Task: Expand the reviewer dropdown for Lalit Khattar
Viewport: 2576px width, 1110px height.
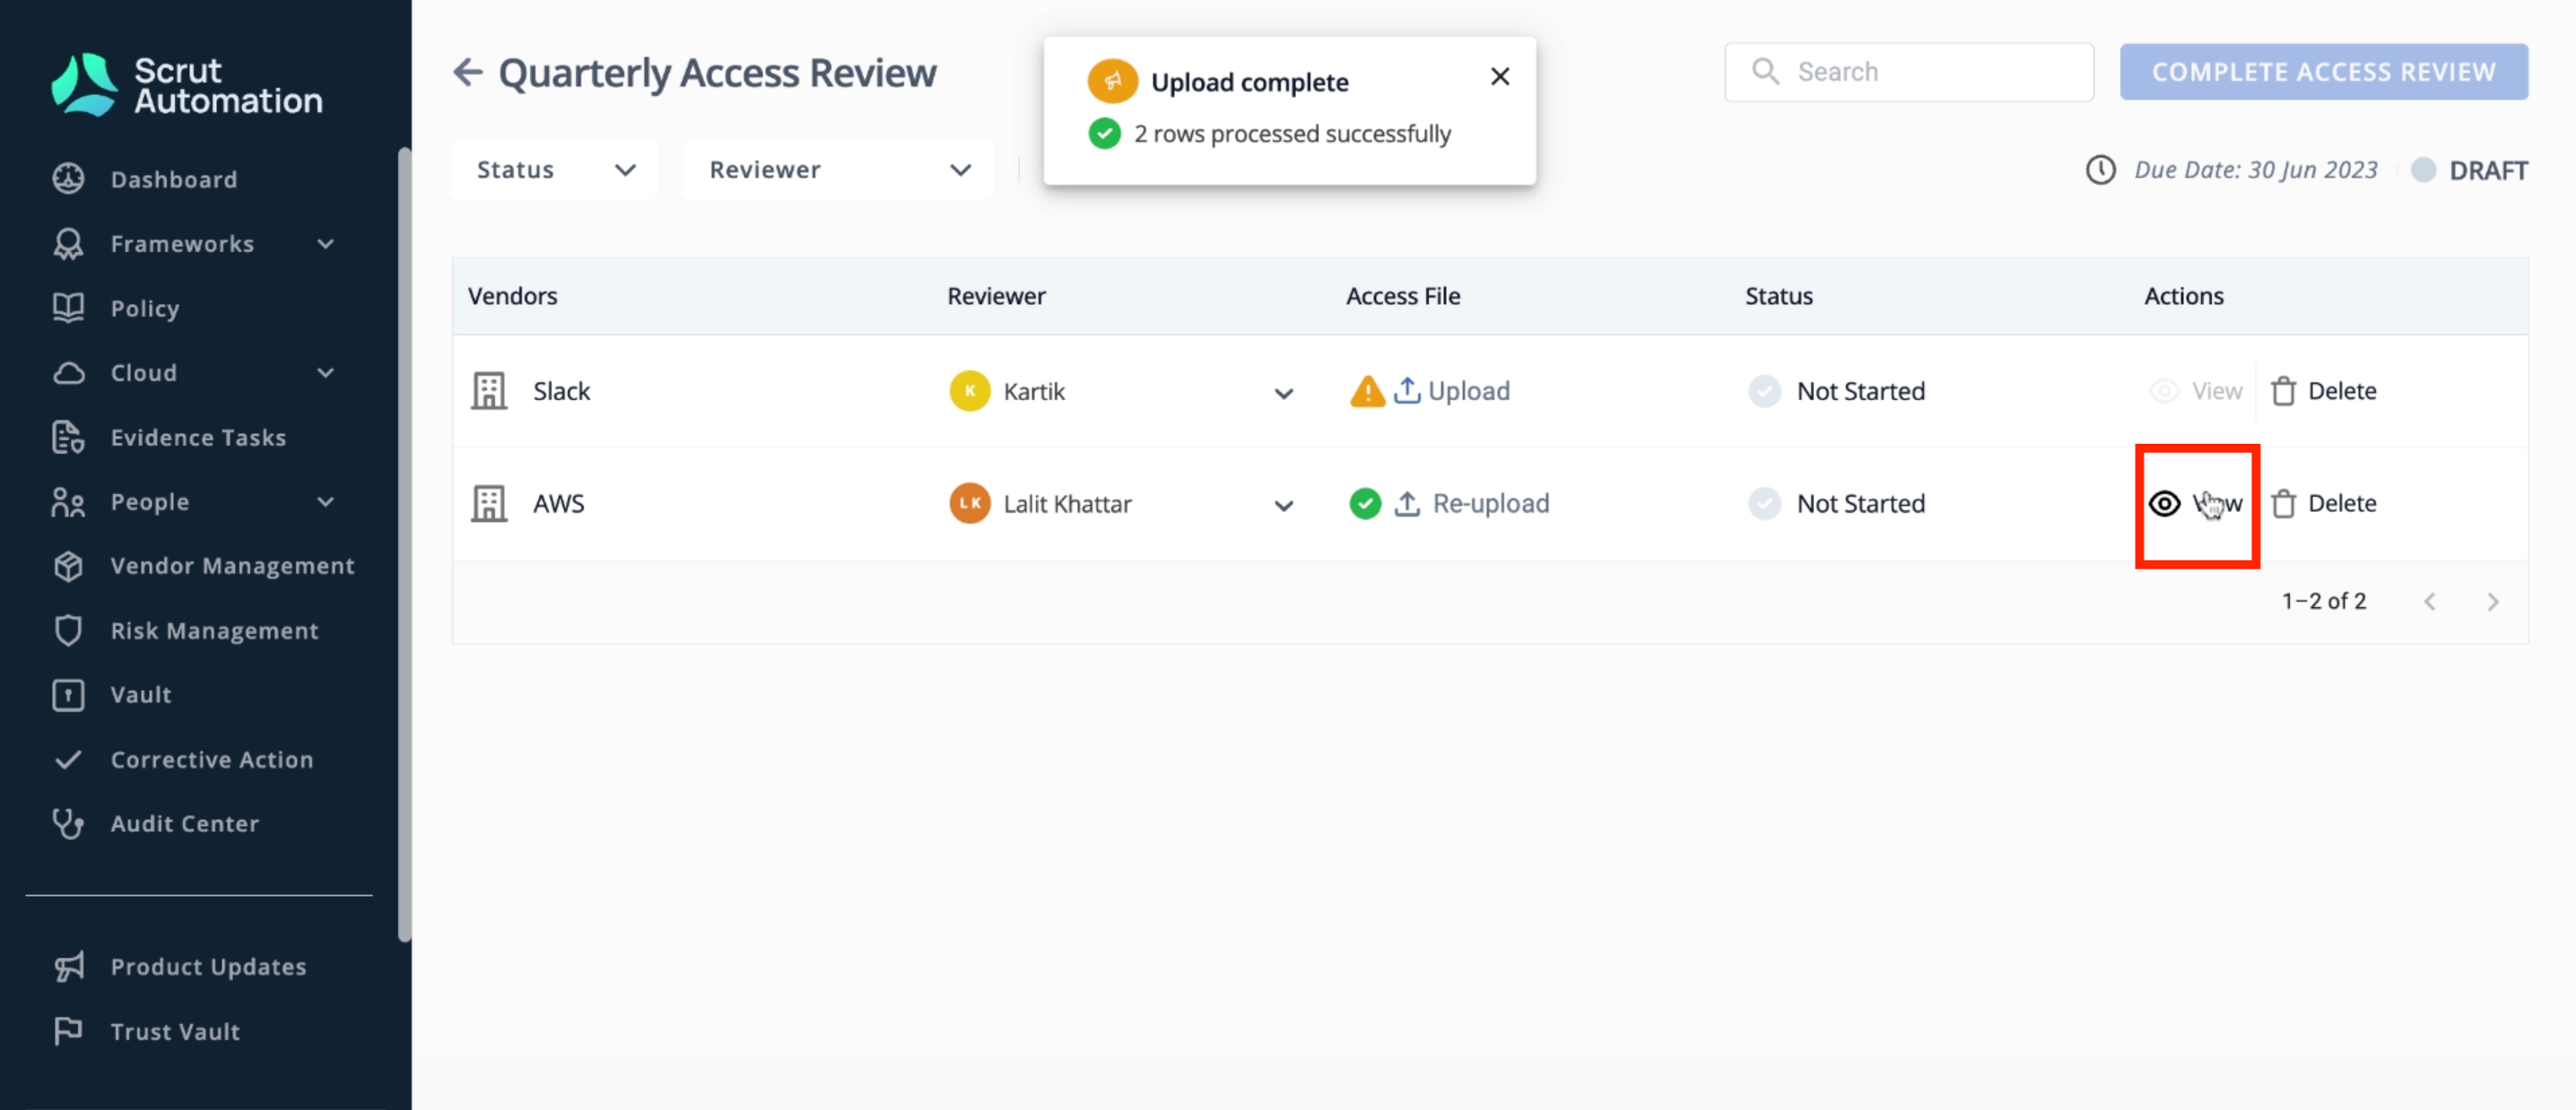Action: [x=1283, y=506]
